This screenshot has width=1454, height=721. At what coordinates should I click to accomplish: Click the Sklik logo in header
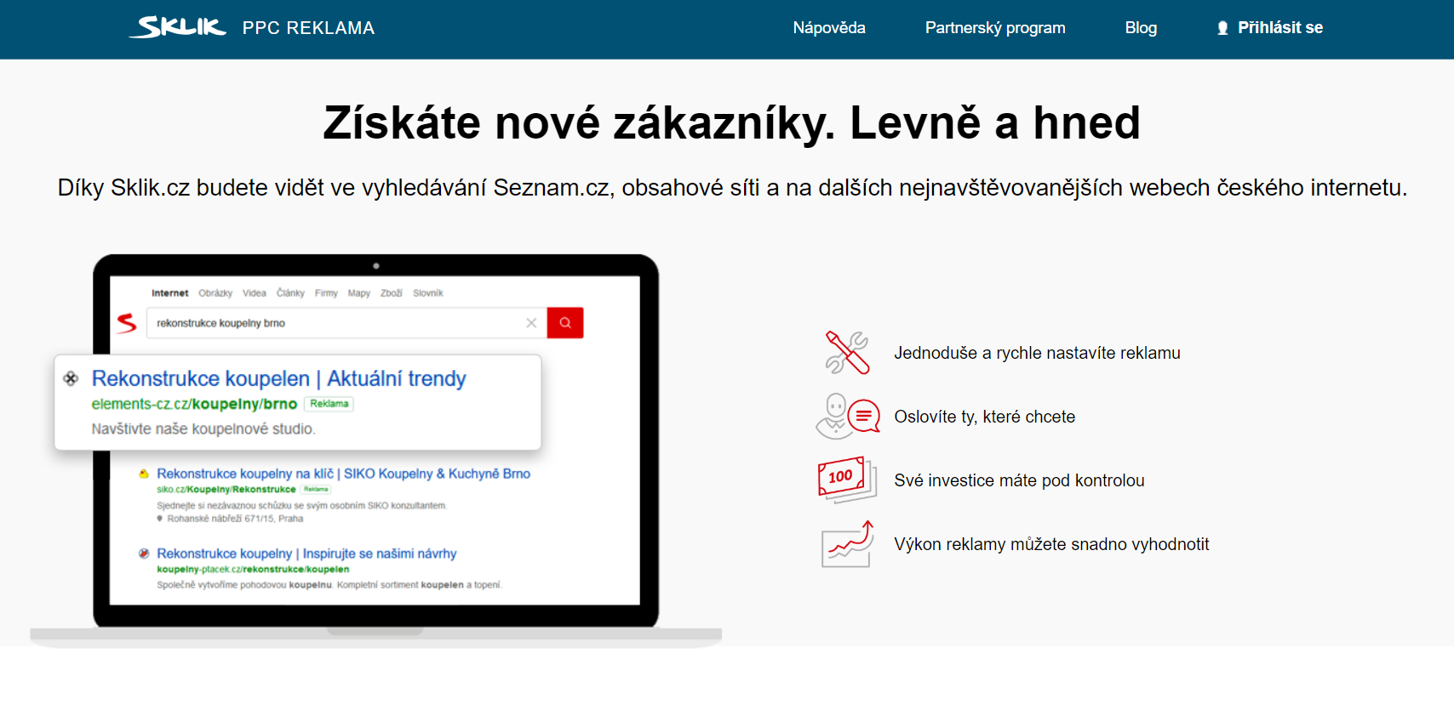[178, 27]
